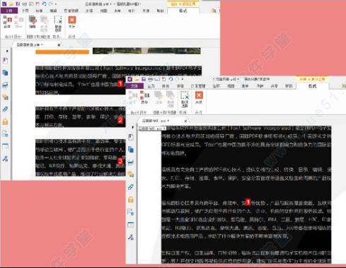Switch to 注释 tab in front window
The height and width of the screenshot is (268, 346).
point(216,86)
